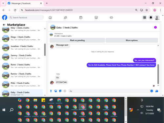The height and width of the screenshot is (123, 164).
Task: Click the address bar URL
Action: click(49, 10)
